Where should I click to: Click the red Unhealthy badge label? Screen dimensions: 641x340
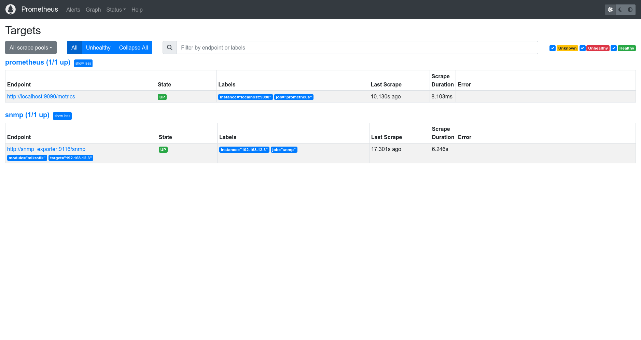point(598,48)
